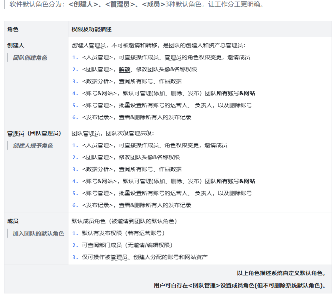Click the role name '管理员(团队管理员)'
Viewport: 336px width, 295px height.
pos(34,133)
